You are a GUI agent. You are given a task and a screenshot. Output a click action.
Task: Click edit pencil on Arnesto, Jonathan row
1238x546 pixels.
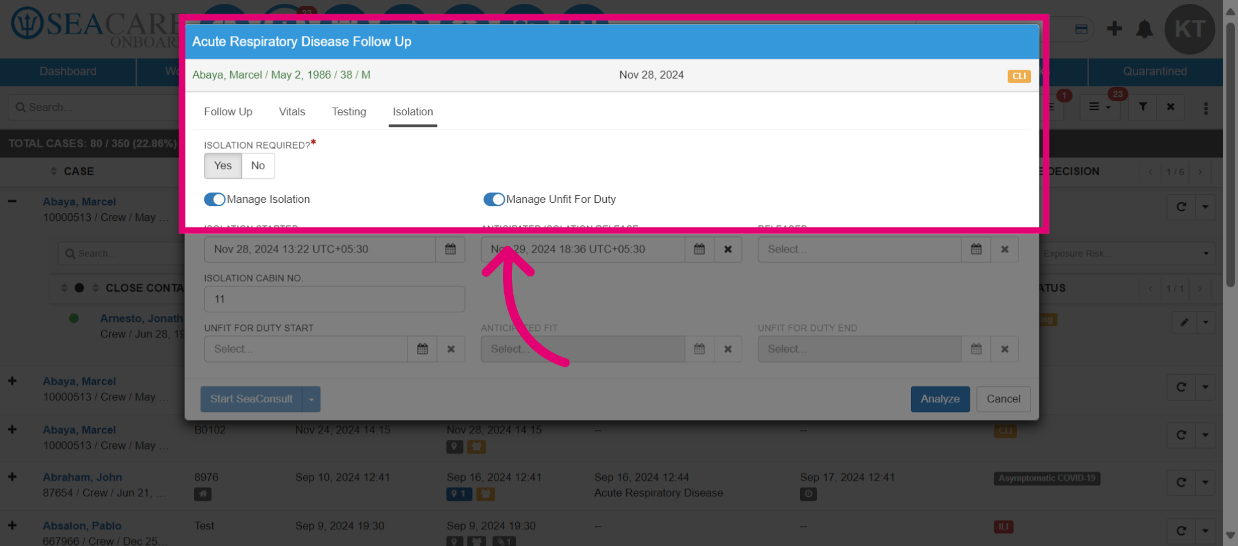click(x=1184, y=322)
